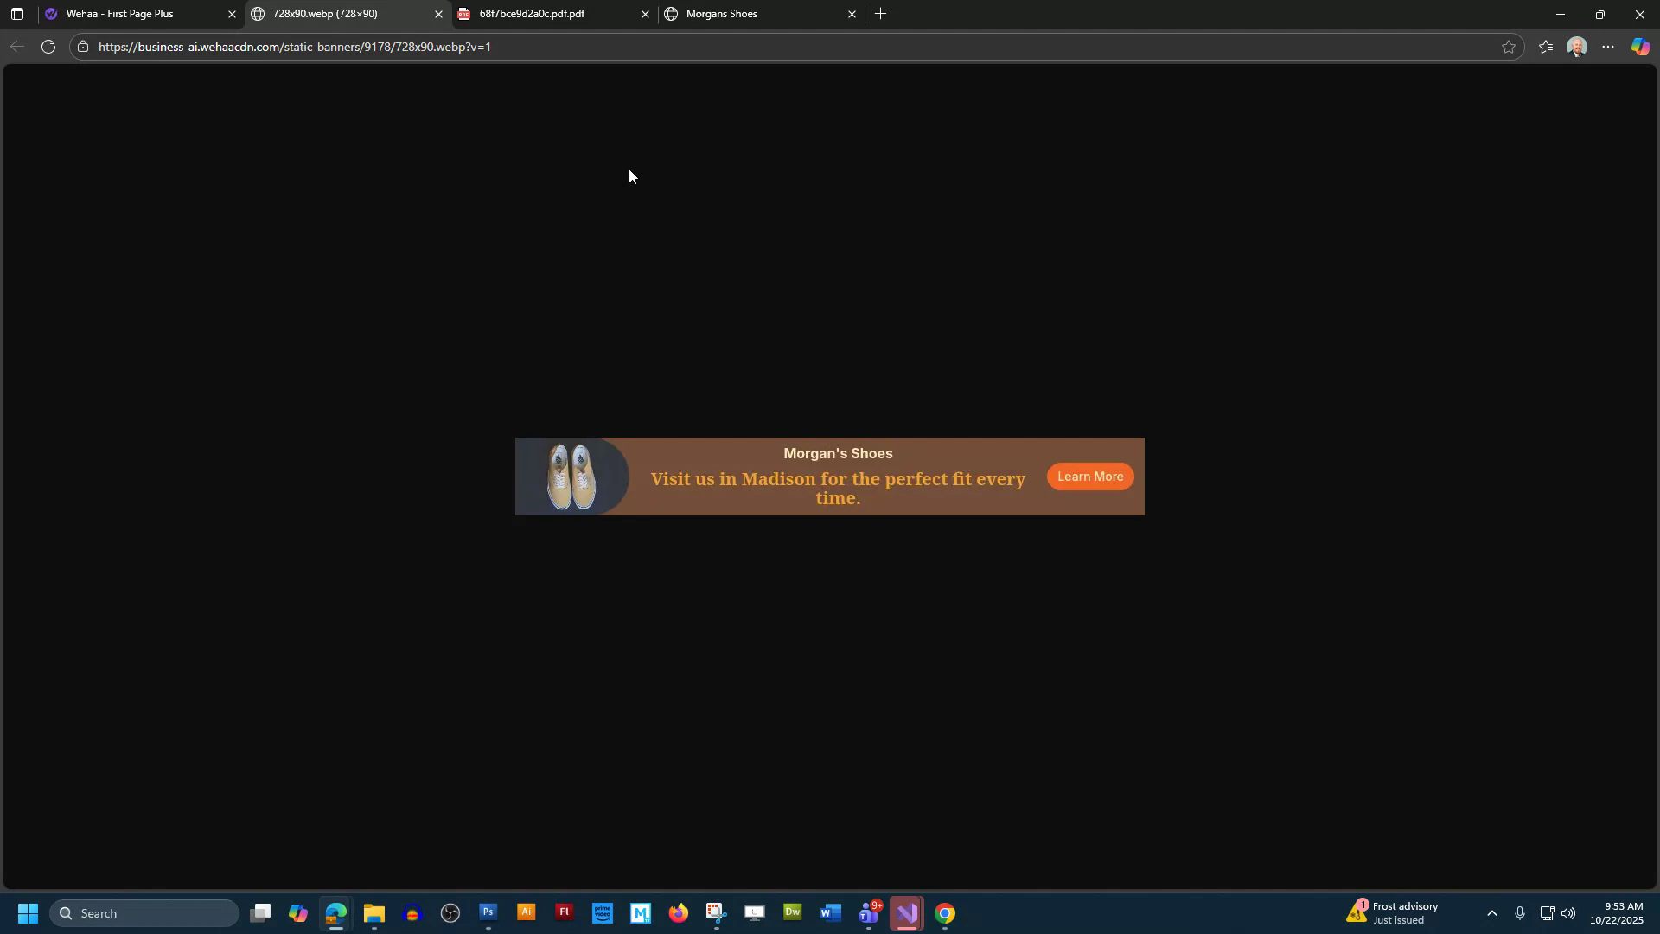1660x934 pixels.
Task: Open the browser profile avatar
Action: coord(1577,47)
